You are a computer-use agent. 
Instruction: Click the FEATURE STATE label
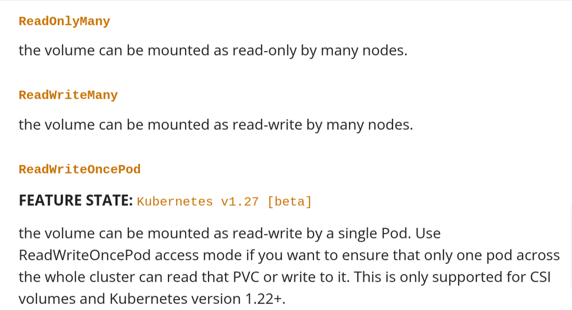[76, 201]
